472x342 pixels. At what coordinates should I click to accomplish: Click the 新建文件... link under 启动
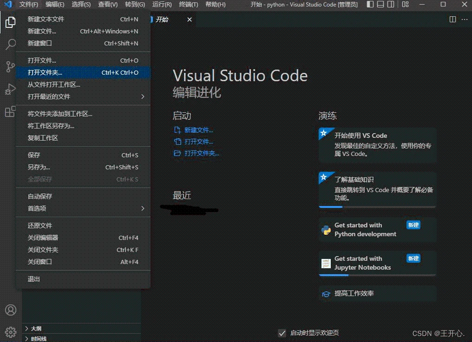(x=199, y=130)
